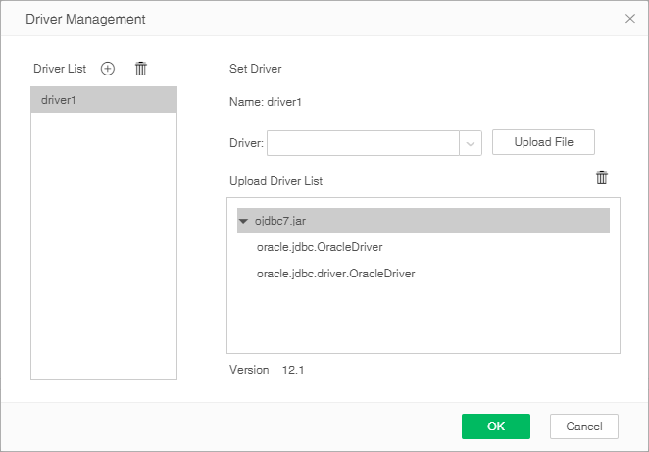Image resolution: width=649 pixels, height=452 pixels.
Task: Click into the Driver combo box field
Action: coord(363,143)
